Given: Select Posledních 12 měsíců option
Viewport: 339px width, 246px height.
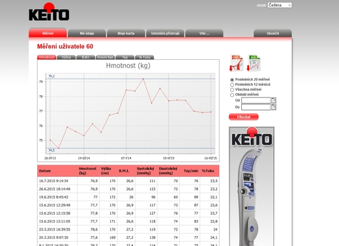Looking at the screenshot, I should click(232, 85).
